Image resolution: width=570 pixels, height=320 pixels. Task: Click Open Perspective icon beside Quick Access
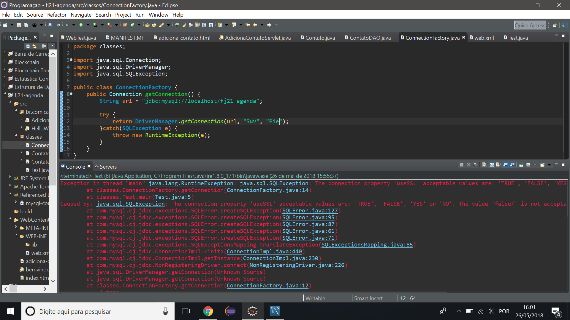555,25
